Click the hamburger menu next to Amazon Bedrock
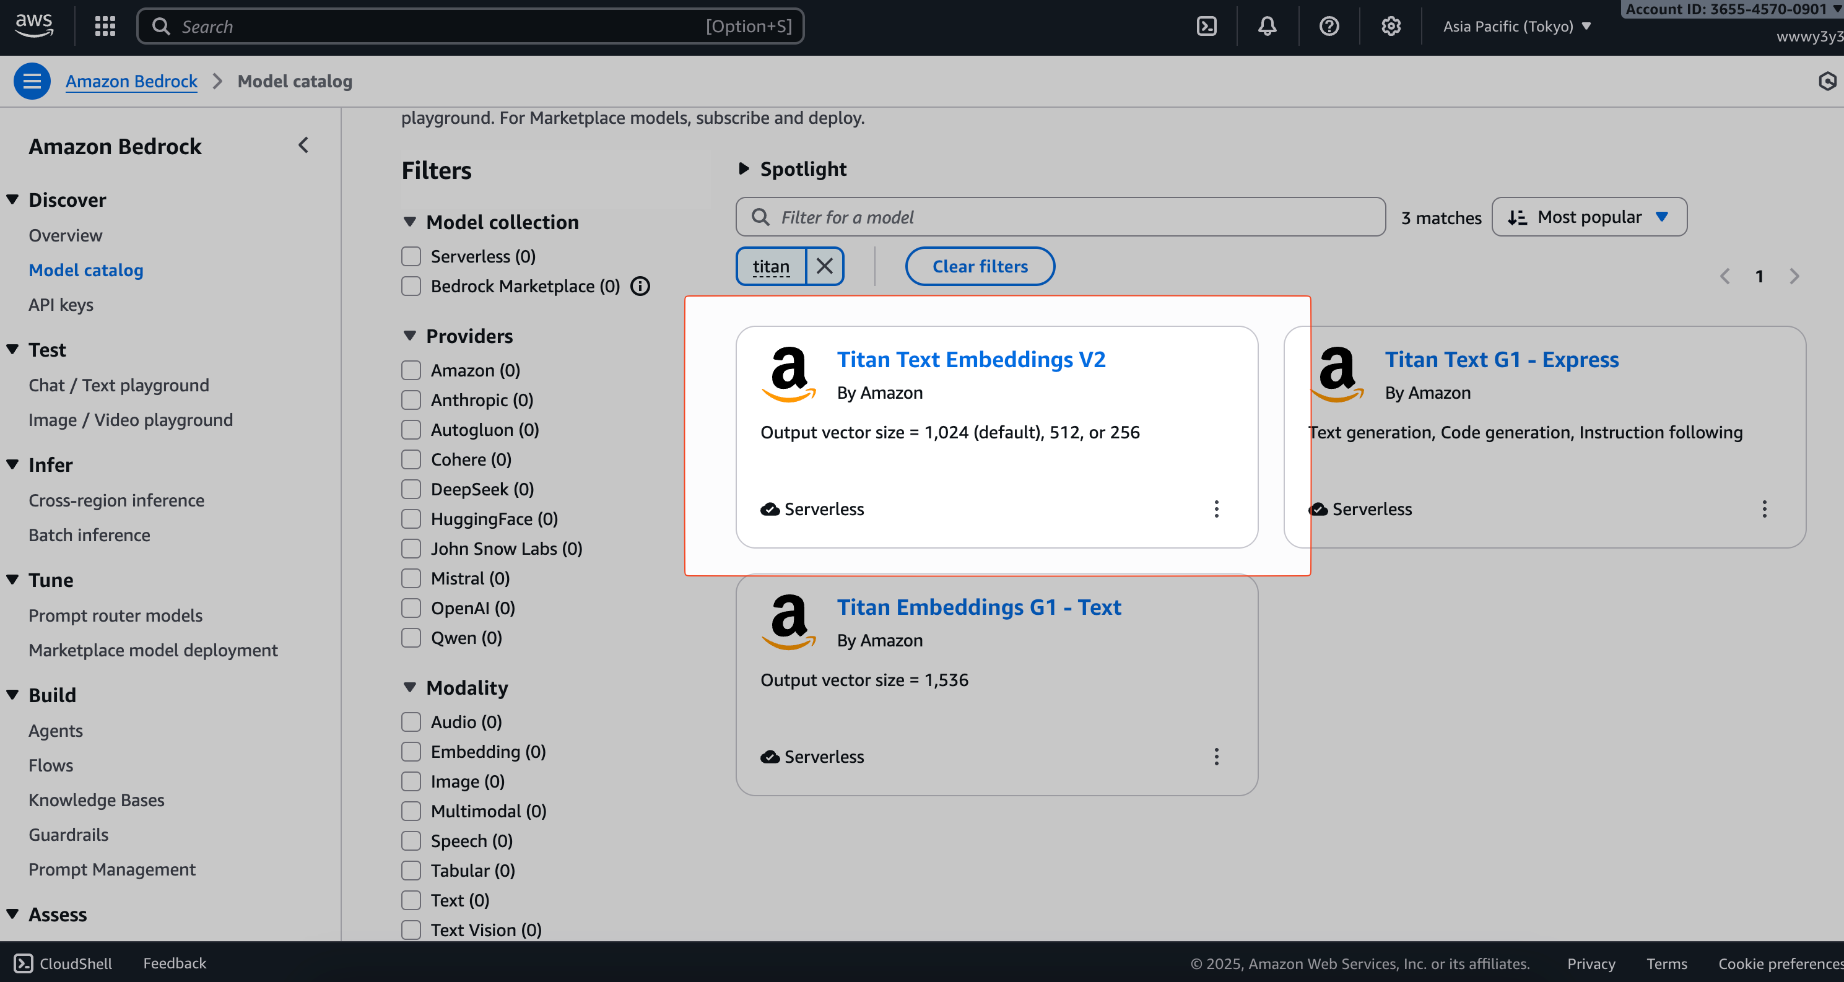This screenshot has width=1844, height=982. 32,81
